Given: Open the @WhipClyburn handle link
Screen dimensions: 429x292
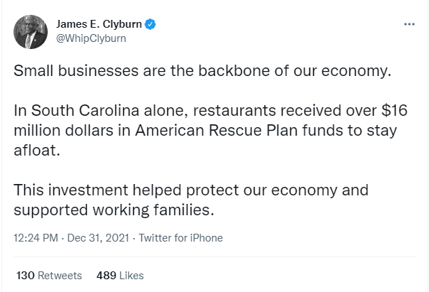Looking at the screenshot, I should [91, 38].
